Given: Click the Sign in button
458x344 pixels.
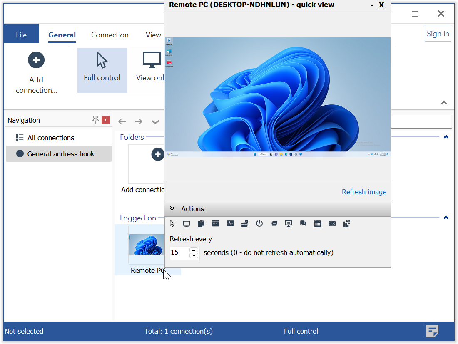Looking at the screenshot, I should click(x=438, y=34).
